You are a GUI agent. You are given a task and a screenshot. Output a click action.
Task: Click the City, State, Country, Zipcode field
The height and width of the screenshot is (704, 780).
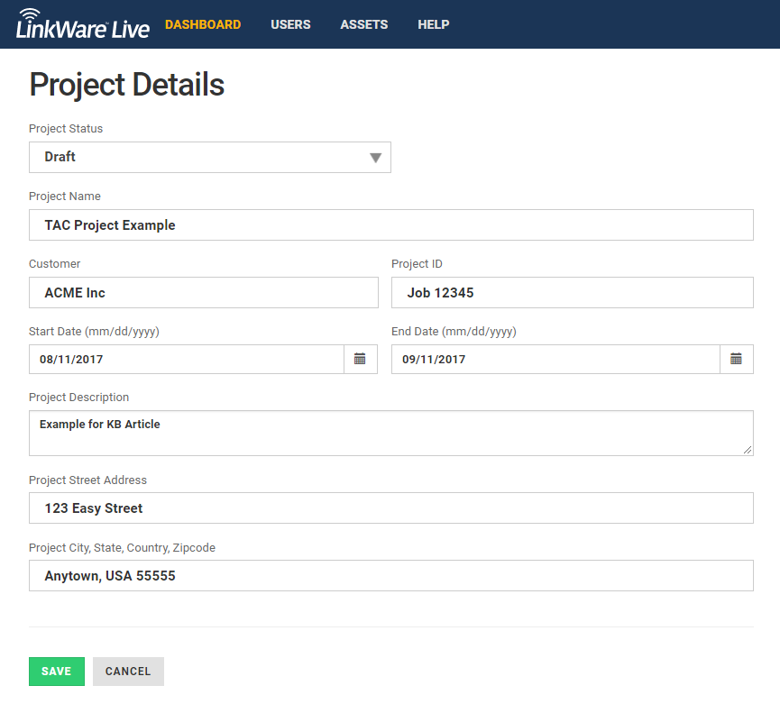[x=391, y=576]
